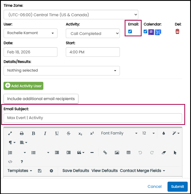Viewport: 191px width, 194px height.
Task: Delete the activity user with trash icon
Action: [x=177, y=31]
